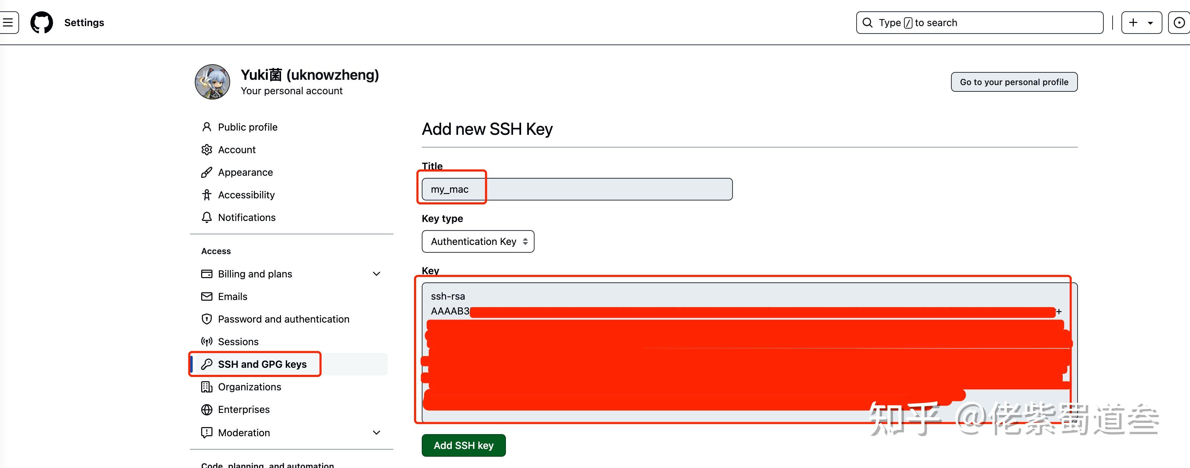Viewport: 1190px width, 468px height.
Task: Open Appearance paintbrush settings
Action: pos(245,173)
